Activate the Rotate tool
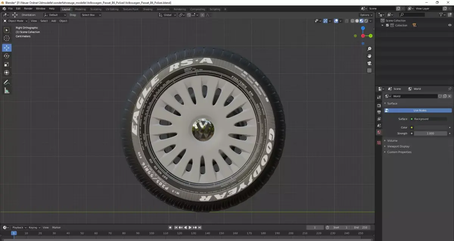This screenshot has width=454, height=241. (6, 56)
